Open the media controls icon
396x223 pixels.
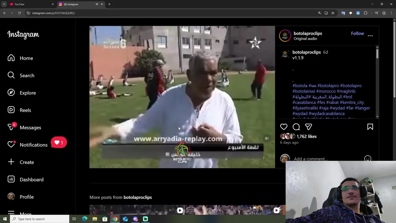(377, 13)
